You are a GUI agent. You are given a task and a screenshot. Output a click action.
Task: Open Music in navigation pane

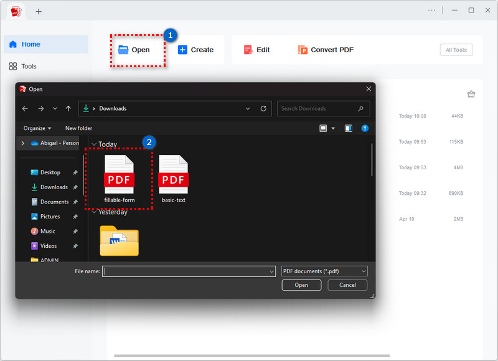pos(43,231)
